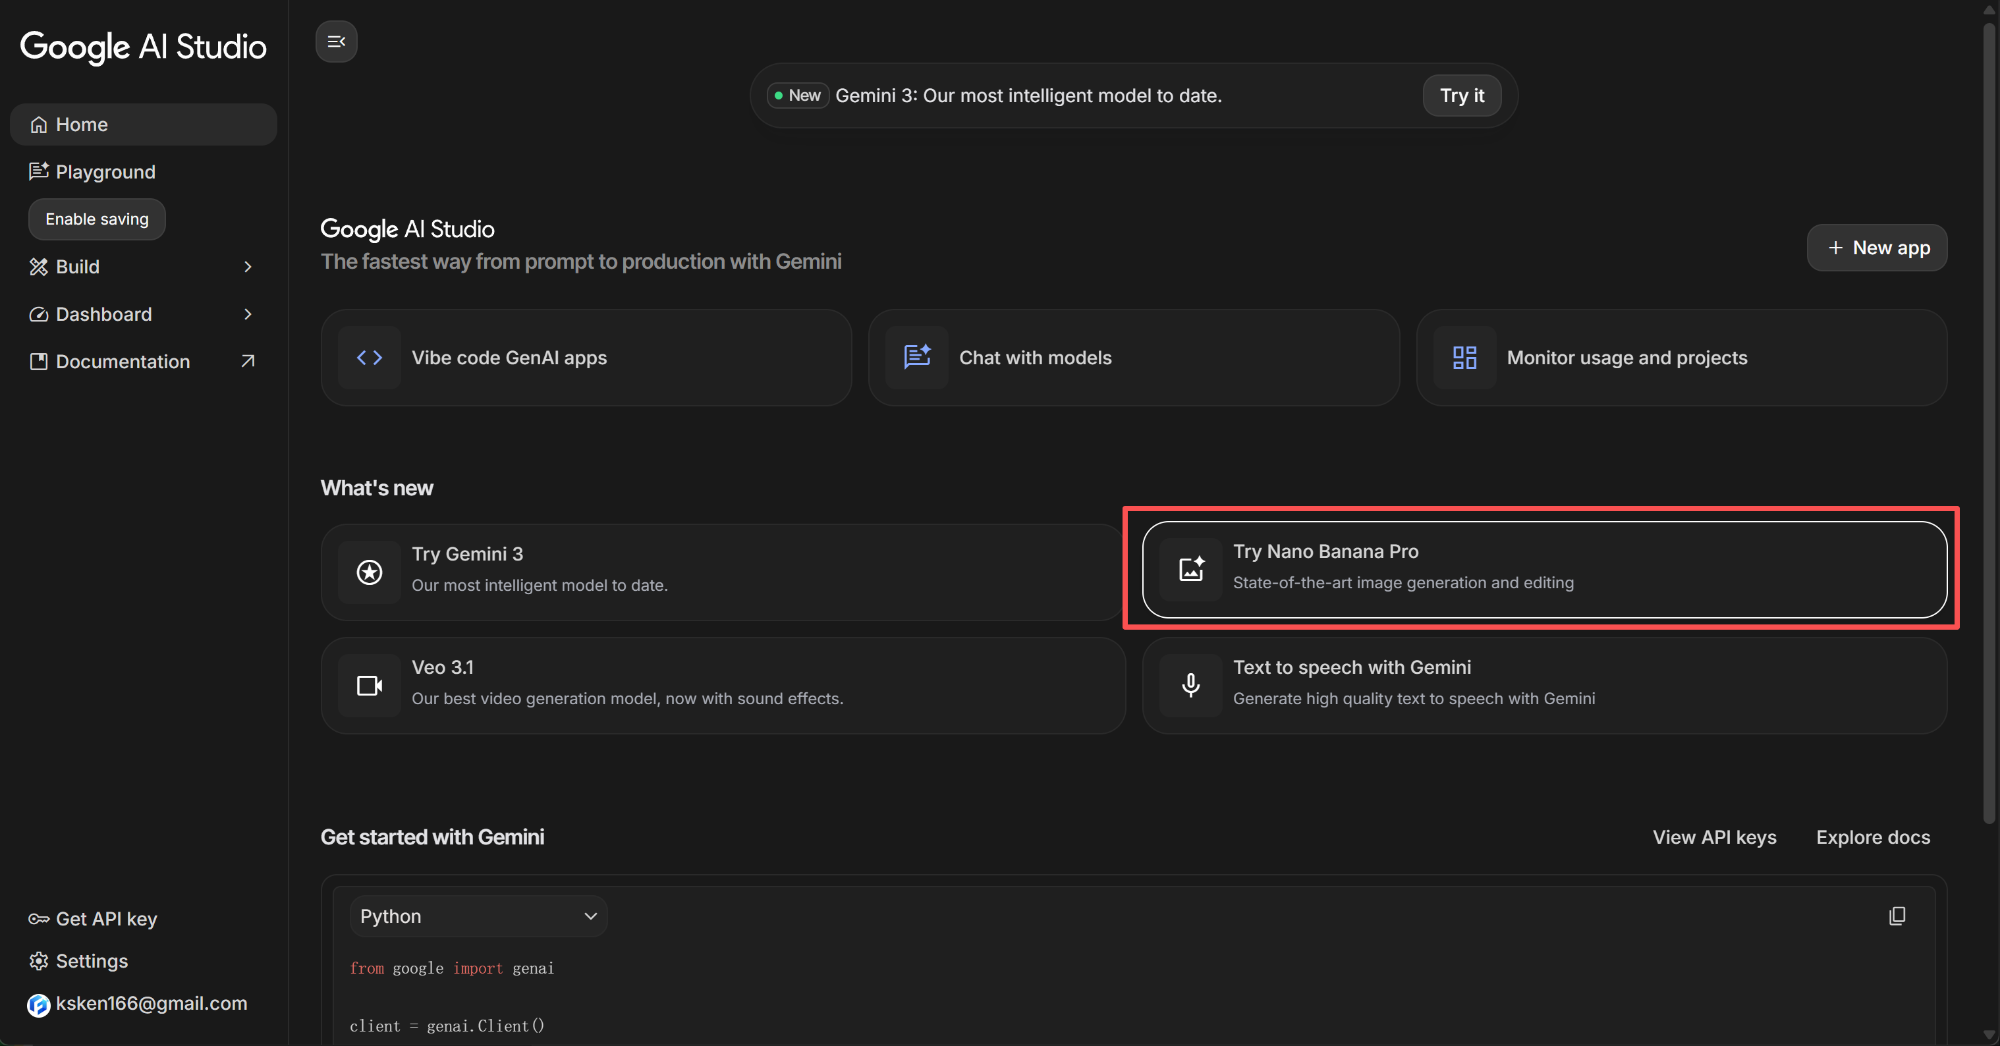Image resolution: width=2000 pixels, height=1046 pixels.
Task: Open the Try Nano Banana Pro card
Action: pos(1545,570)
